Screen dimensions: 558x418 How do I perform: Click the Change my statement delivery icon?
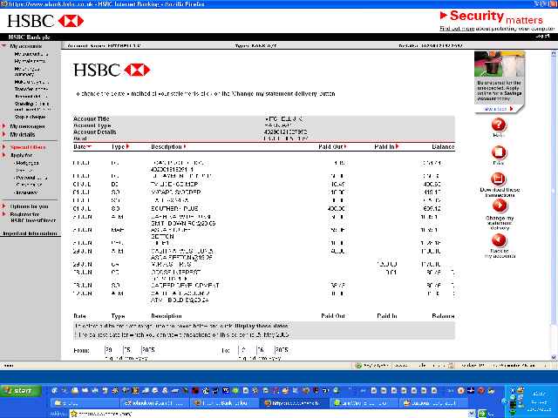(x=499, y=206)
